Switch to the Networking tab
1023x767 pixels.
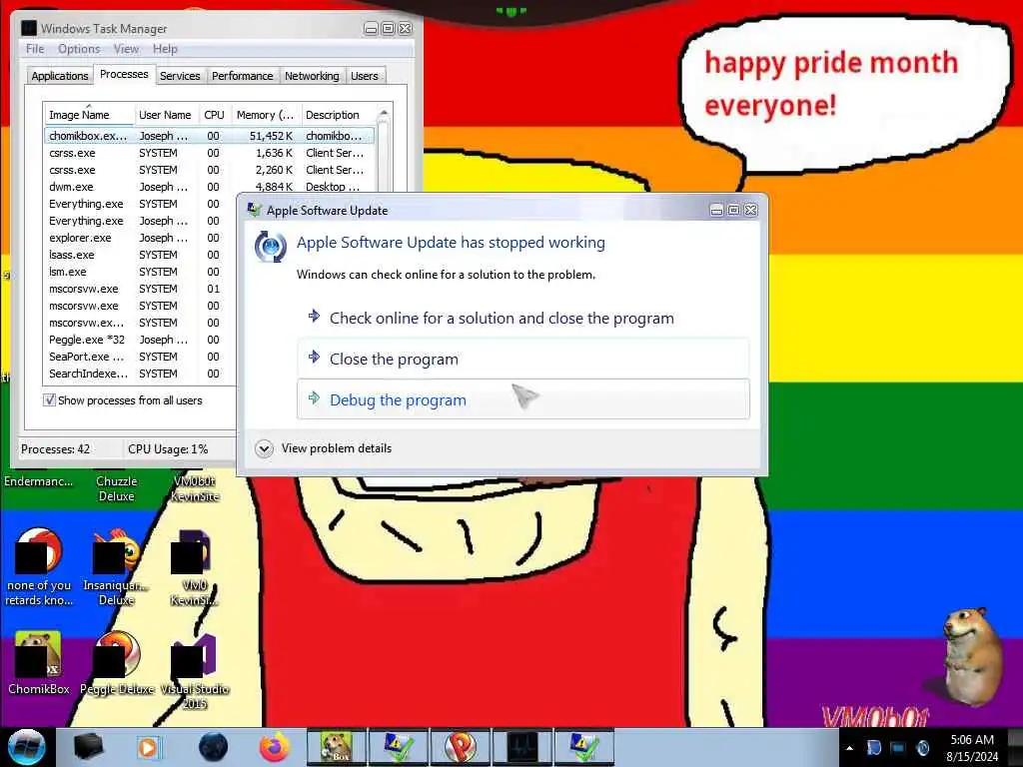312,76
